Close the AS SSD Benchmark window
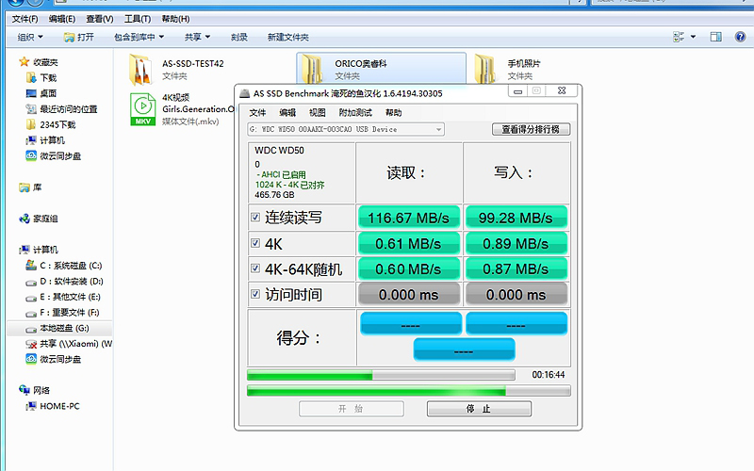 tap(562, 90)
